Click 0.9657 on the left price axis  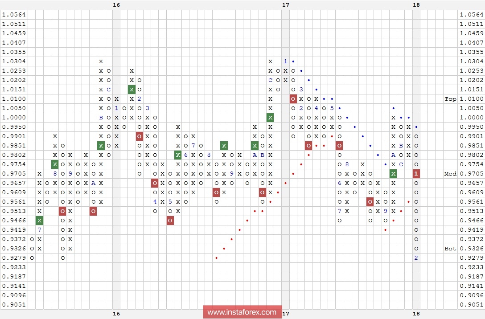point(14,183)
